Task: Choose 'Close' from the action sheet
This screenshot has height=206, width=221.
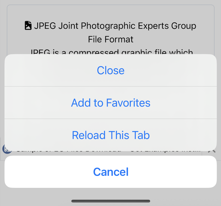Action: (x=110, y=70)
